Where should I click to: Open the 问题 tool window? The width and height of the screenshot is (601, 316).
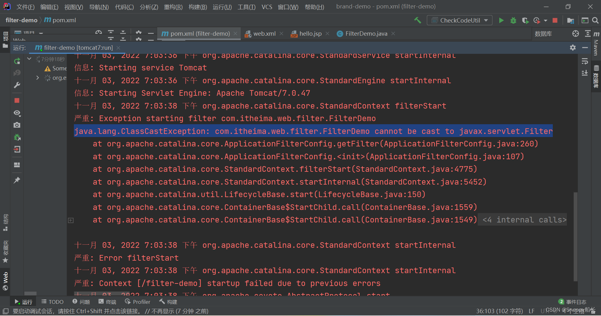[x=81, y=302]
